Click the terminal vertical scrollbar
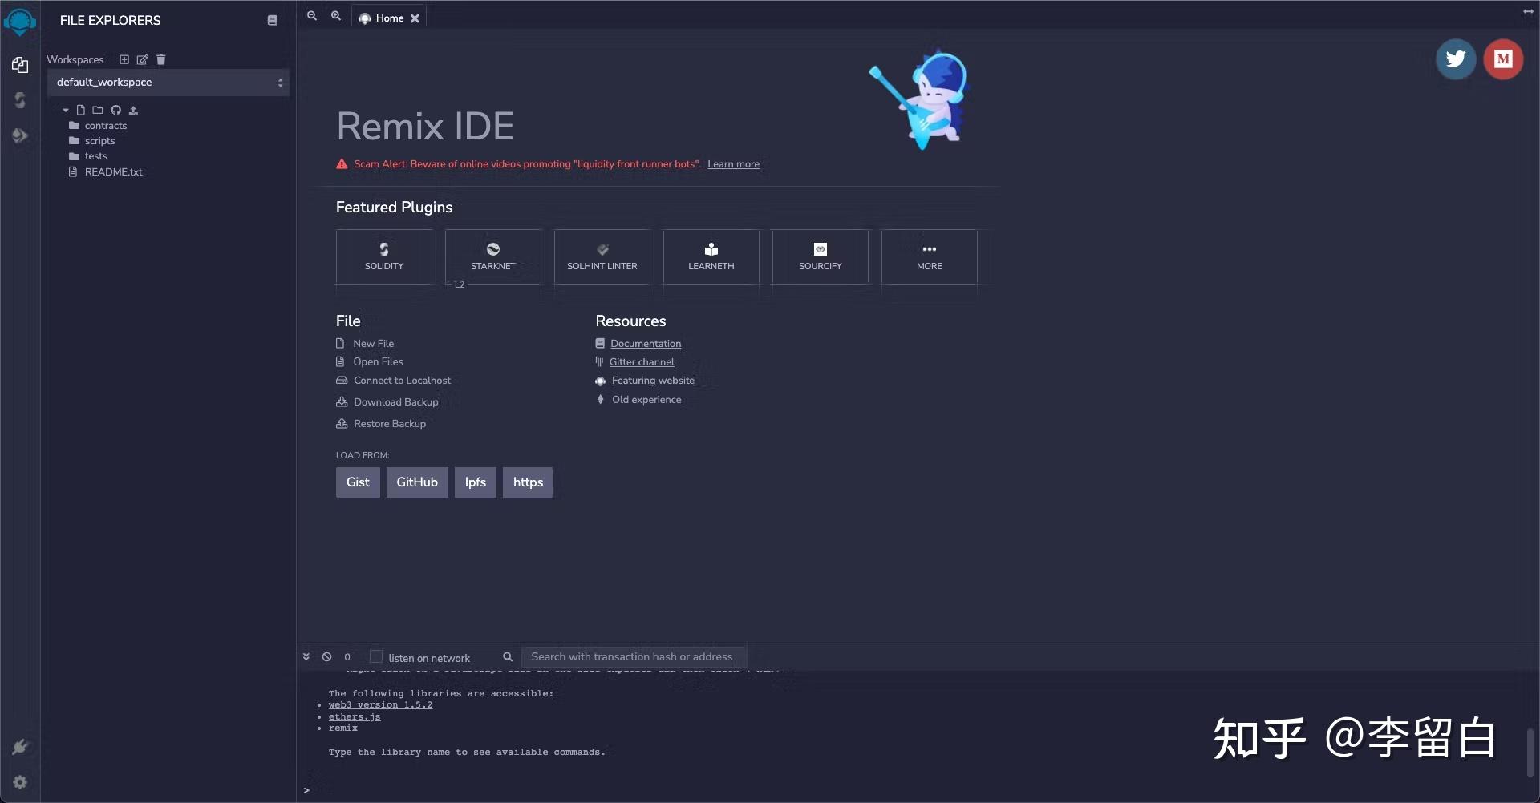Viewport: 1540px width, 803px height. point(1530,752)
